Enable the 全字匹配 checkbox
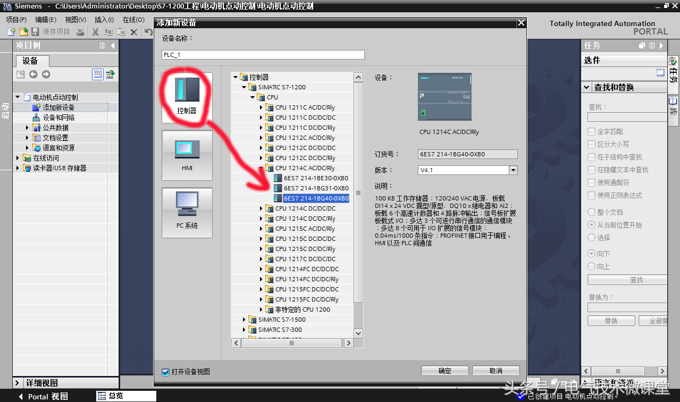The height and width of the screenshot is (402, 680). coord(591,131)
